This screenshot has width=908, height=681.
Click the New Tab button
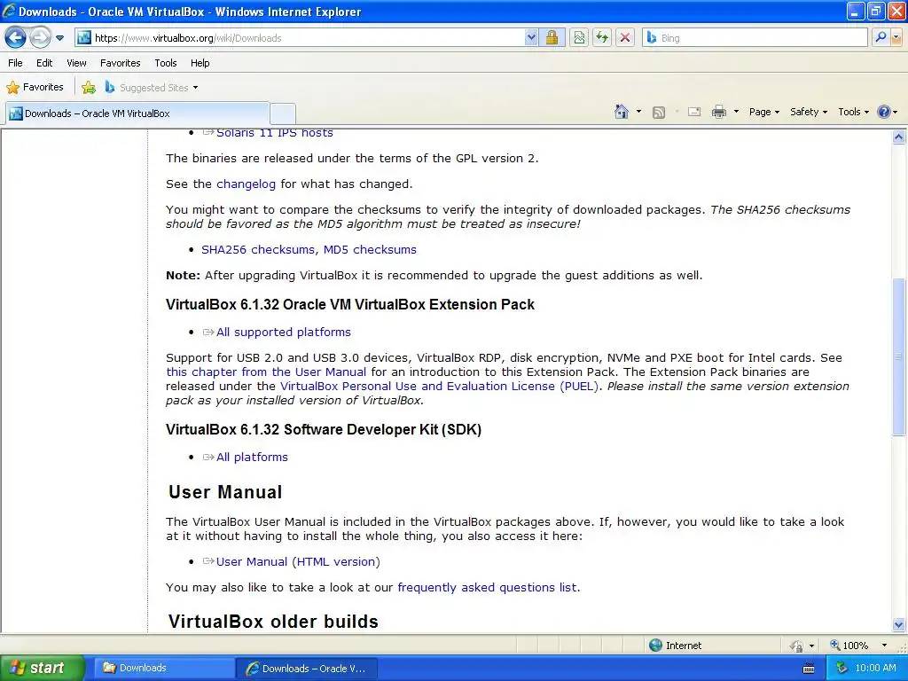(283, 113)
